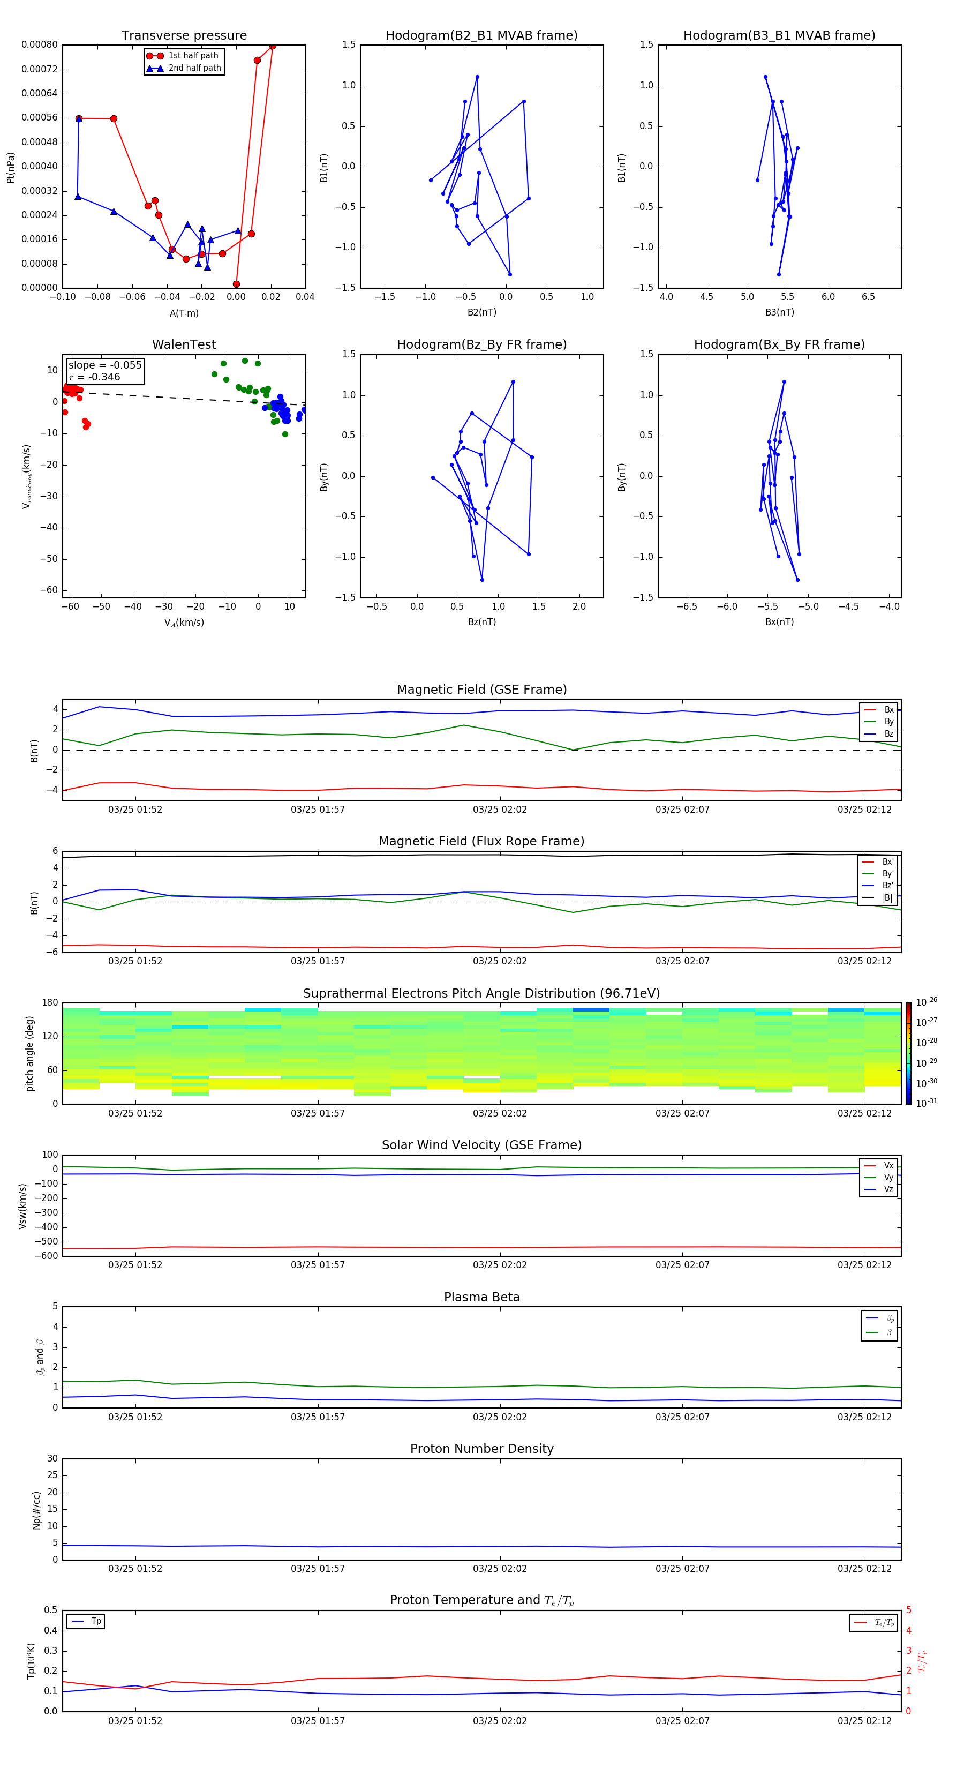Click the "Vsw(km/s)" y-axis label
This screenshot has height=1768, width=964.
click(x=22, y=1206)
